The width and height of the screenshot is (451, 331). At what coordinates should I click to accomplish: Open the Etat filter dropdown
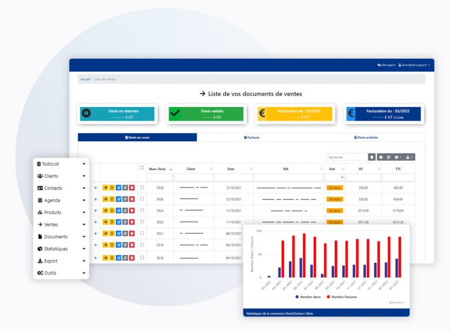pos(335,177)
